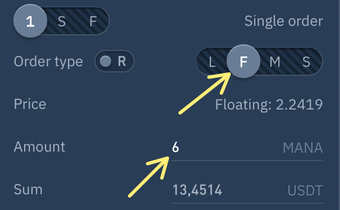Image resolution: width=340 pixels, height=210 pixels.
Task: Focus the Amount field showing 6
Action: pos(247,148)
